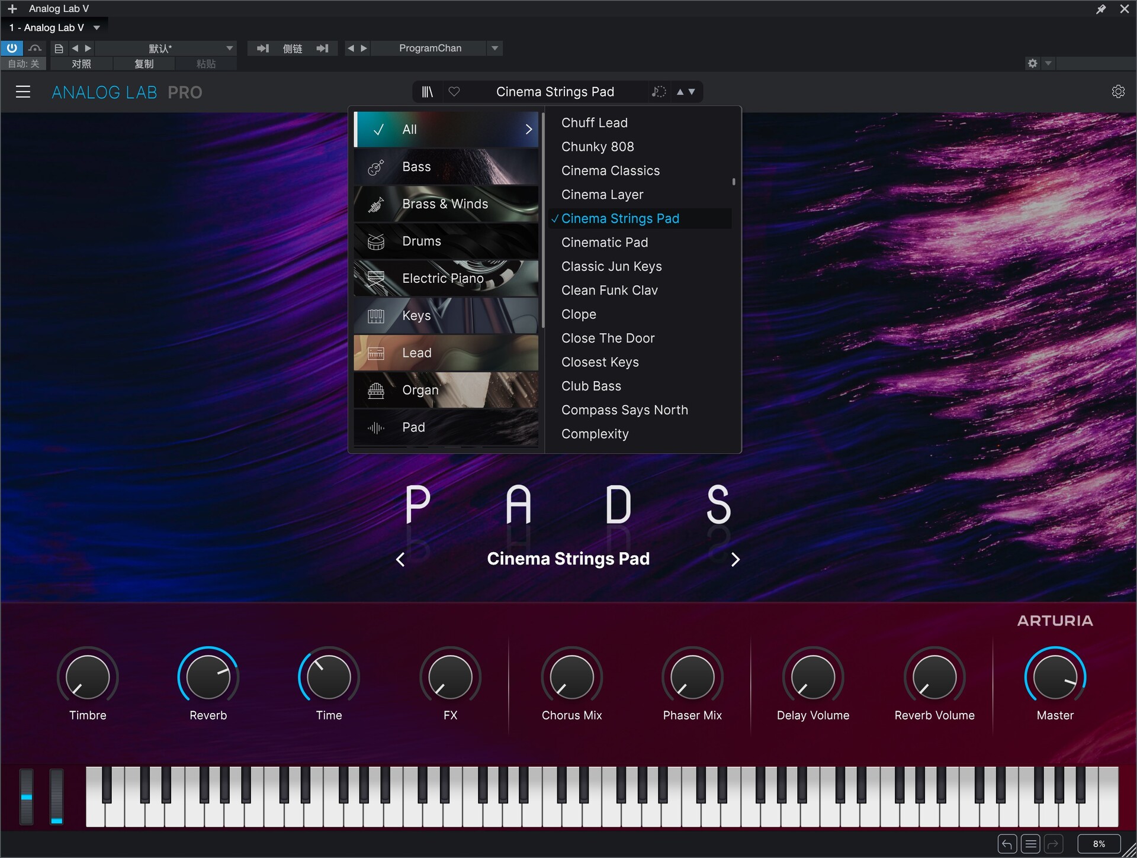The image size is (1137, 858).
Task: Toggle plugin power bypass button
Action: coord(12,48)
